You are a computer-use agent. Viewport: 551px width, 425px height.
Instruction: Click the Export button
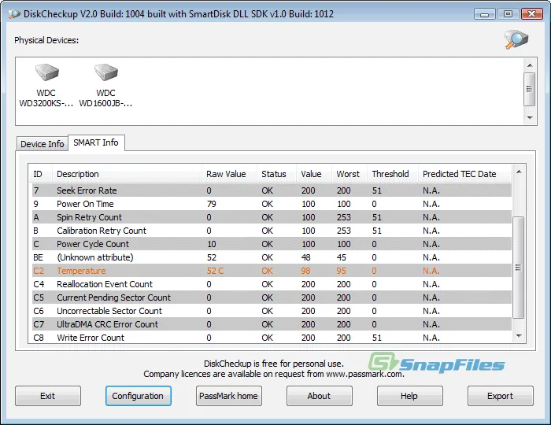click(x=501, y=396)
